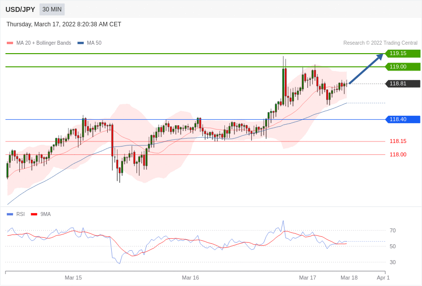422x286 pixels.
Task: Click the Mar 16 date marker
Action: (190, 278)
